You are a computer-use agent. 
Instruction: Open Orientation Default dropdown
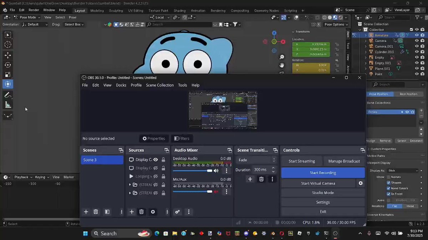pos(35,25)
